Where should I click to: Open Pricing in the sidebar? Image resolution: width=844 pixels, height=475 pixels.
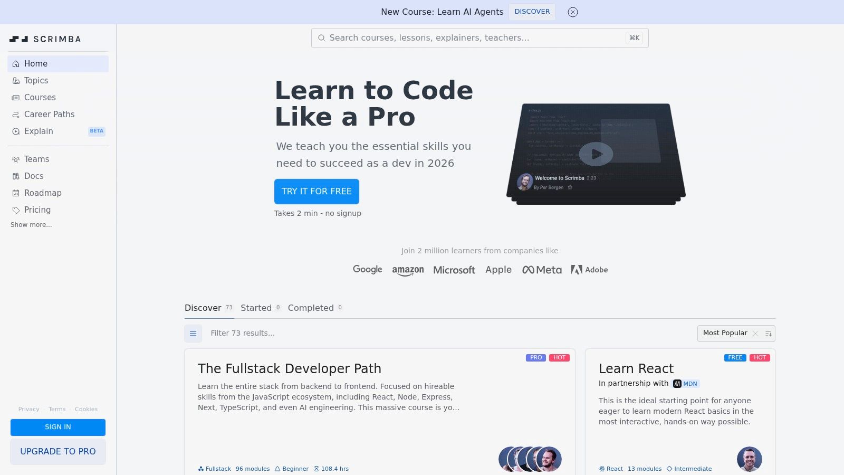(58, 210)
